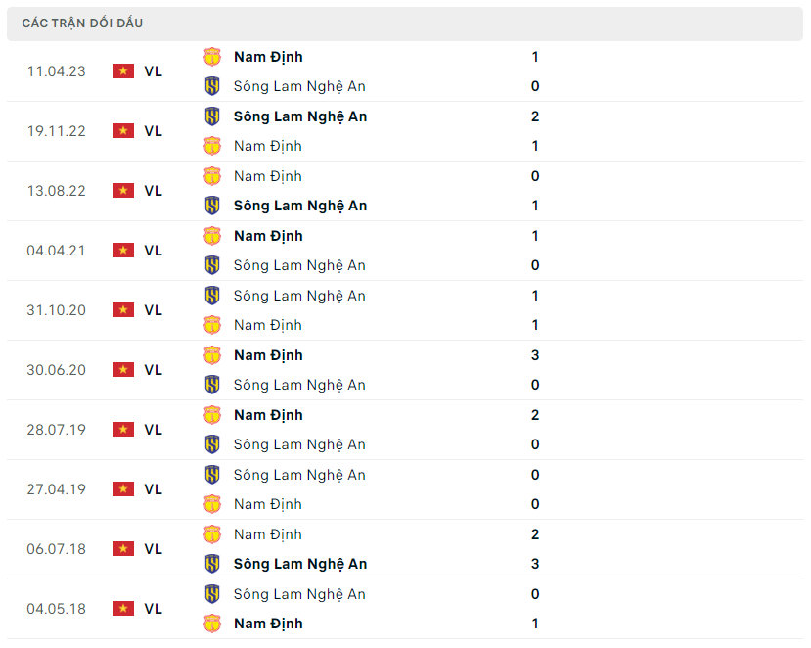Click VL league label for 04.04.21
811x648 pixels.
pos(154,251)
